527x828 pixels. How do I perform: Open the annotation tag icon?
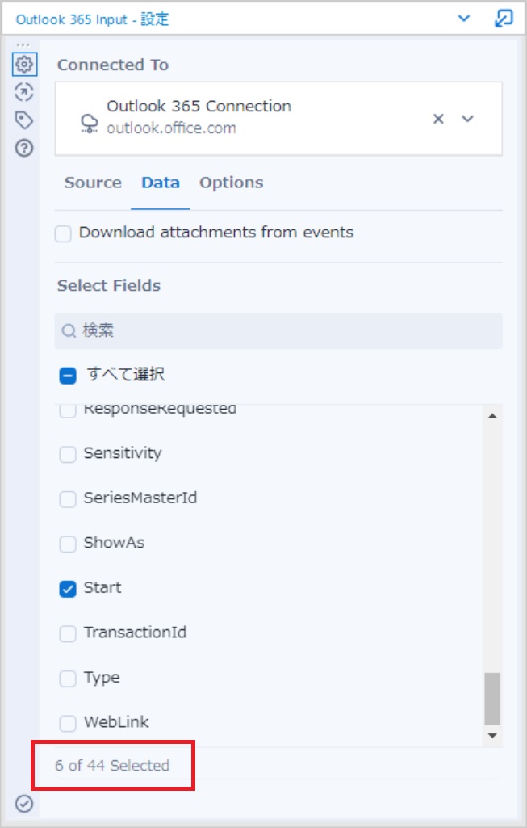[x=24, y=120]
